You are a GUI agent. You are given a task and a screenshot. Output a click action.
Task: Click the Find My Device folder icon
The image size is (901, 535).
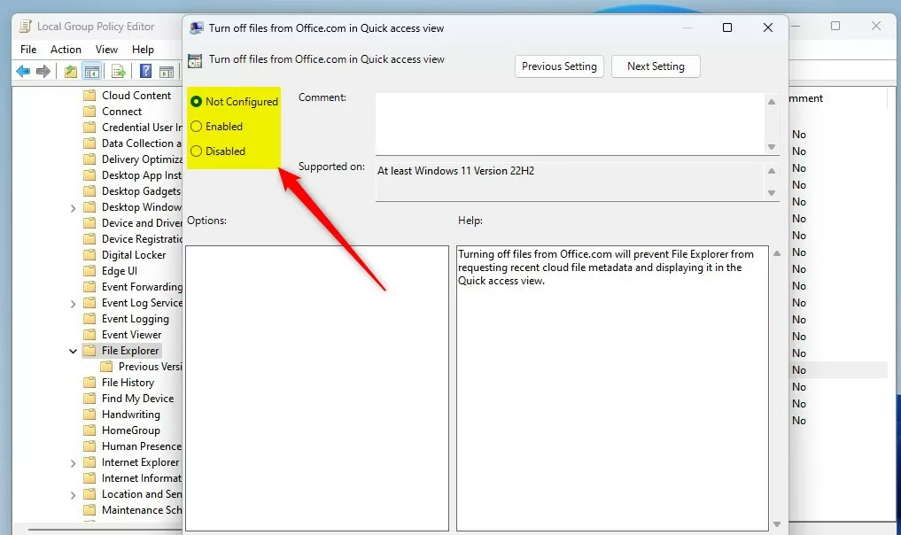89,399
